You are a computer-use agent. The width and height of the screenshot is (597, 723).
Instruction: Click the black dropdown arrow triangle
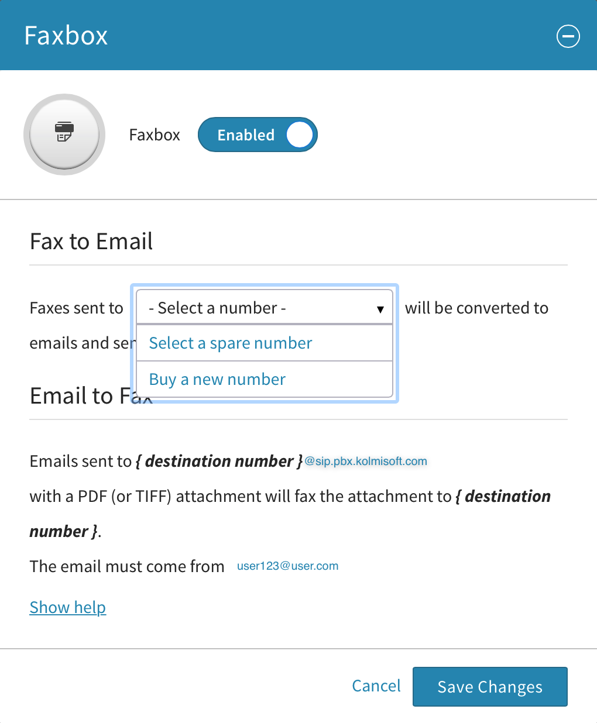pos(380,309)
